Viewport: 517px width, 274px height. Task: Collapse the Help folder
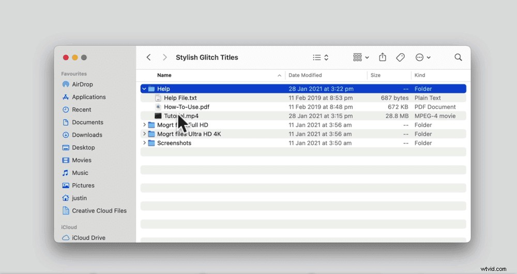pos(144,89)
